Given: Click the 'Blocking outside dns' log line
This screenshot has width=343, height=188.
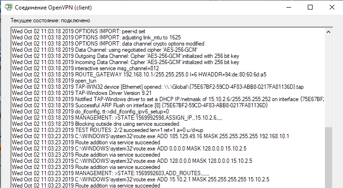Looking at the screenshot, I should tap(96, 124).
